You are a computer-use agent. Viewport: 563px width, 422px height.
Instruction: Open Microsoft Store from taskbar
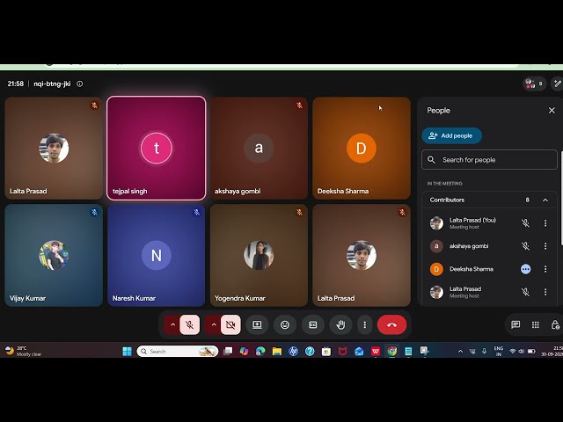[326, 352]
